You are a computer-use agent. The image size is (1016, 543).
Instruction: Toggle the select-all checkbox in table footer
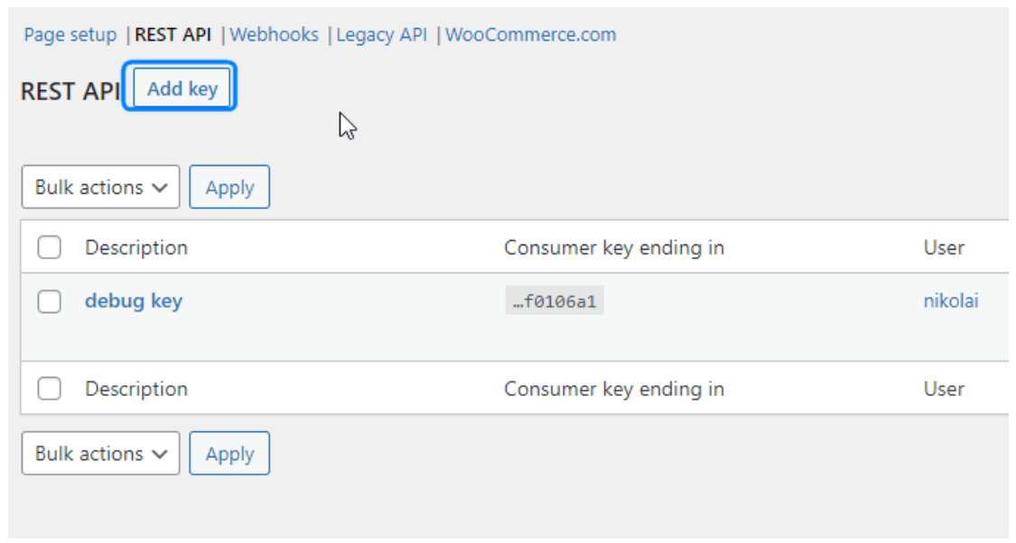click(x=50, y=390)
